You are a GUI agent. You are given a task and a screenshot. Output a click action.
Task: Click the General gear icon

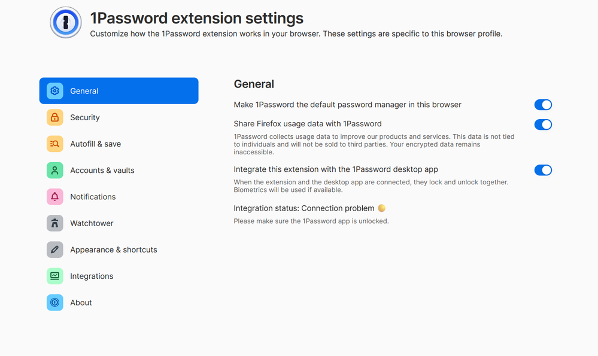pyautogui.click(x=54, y=91)
